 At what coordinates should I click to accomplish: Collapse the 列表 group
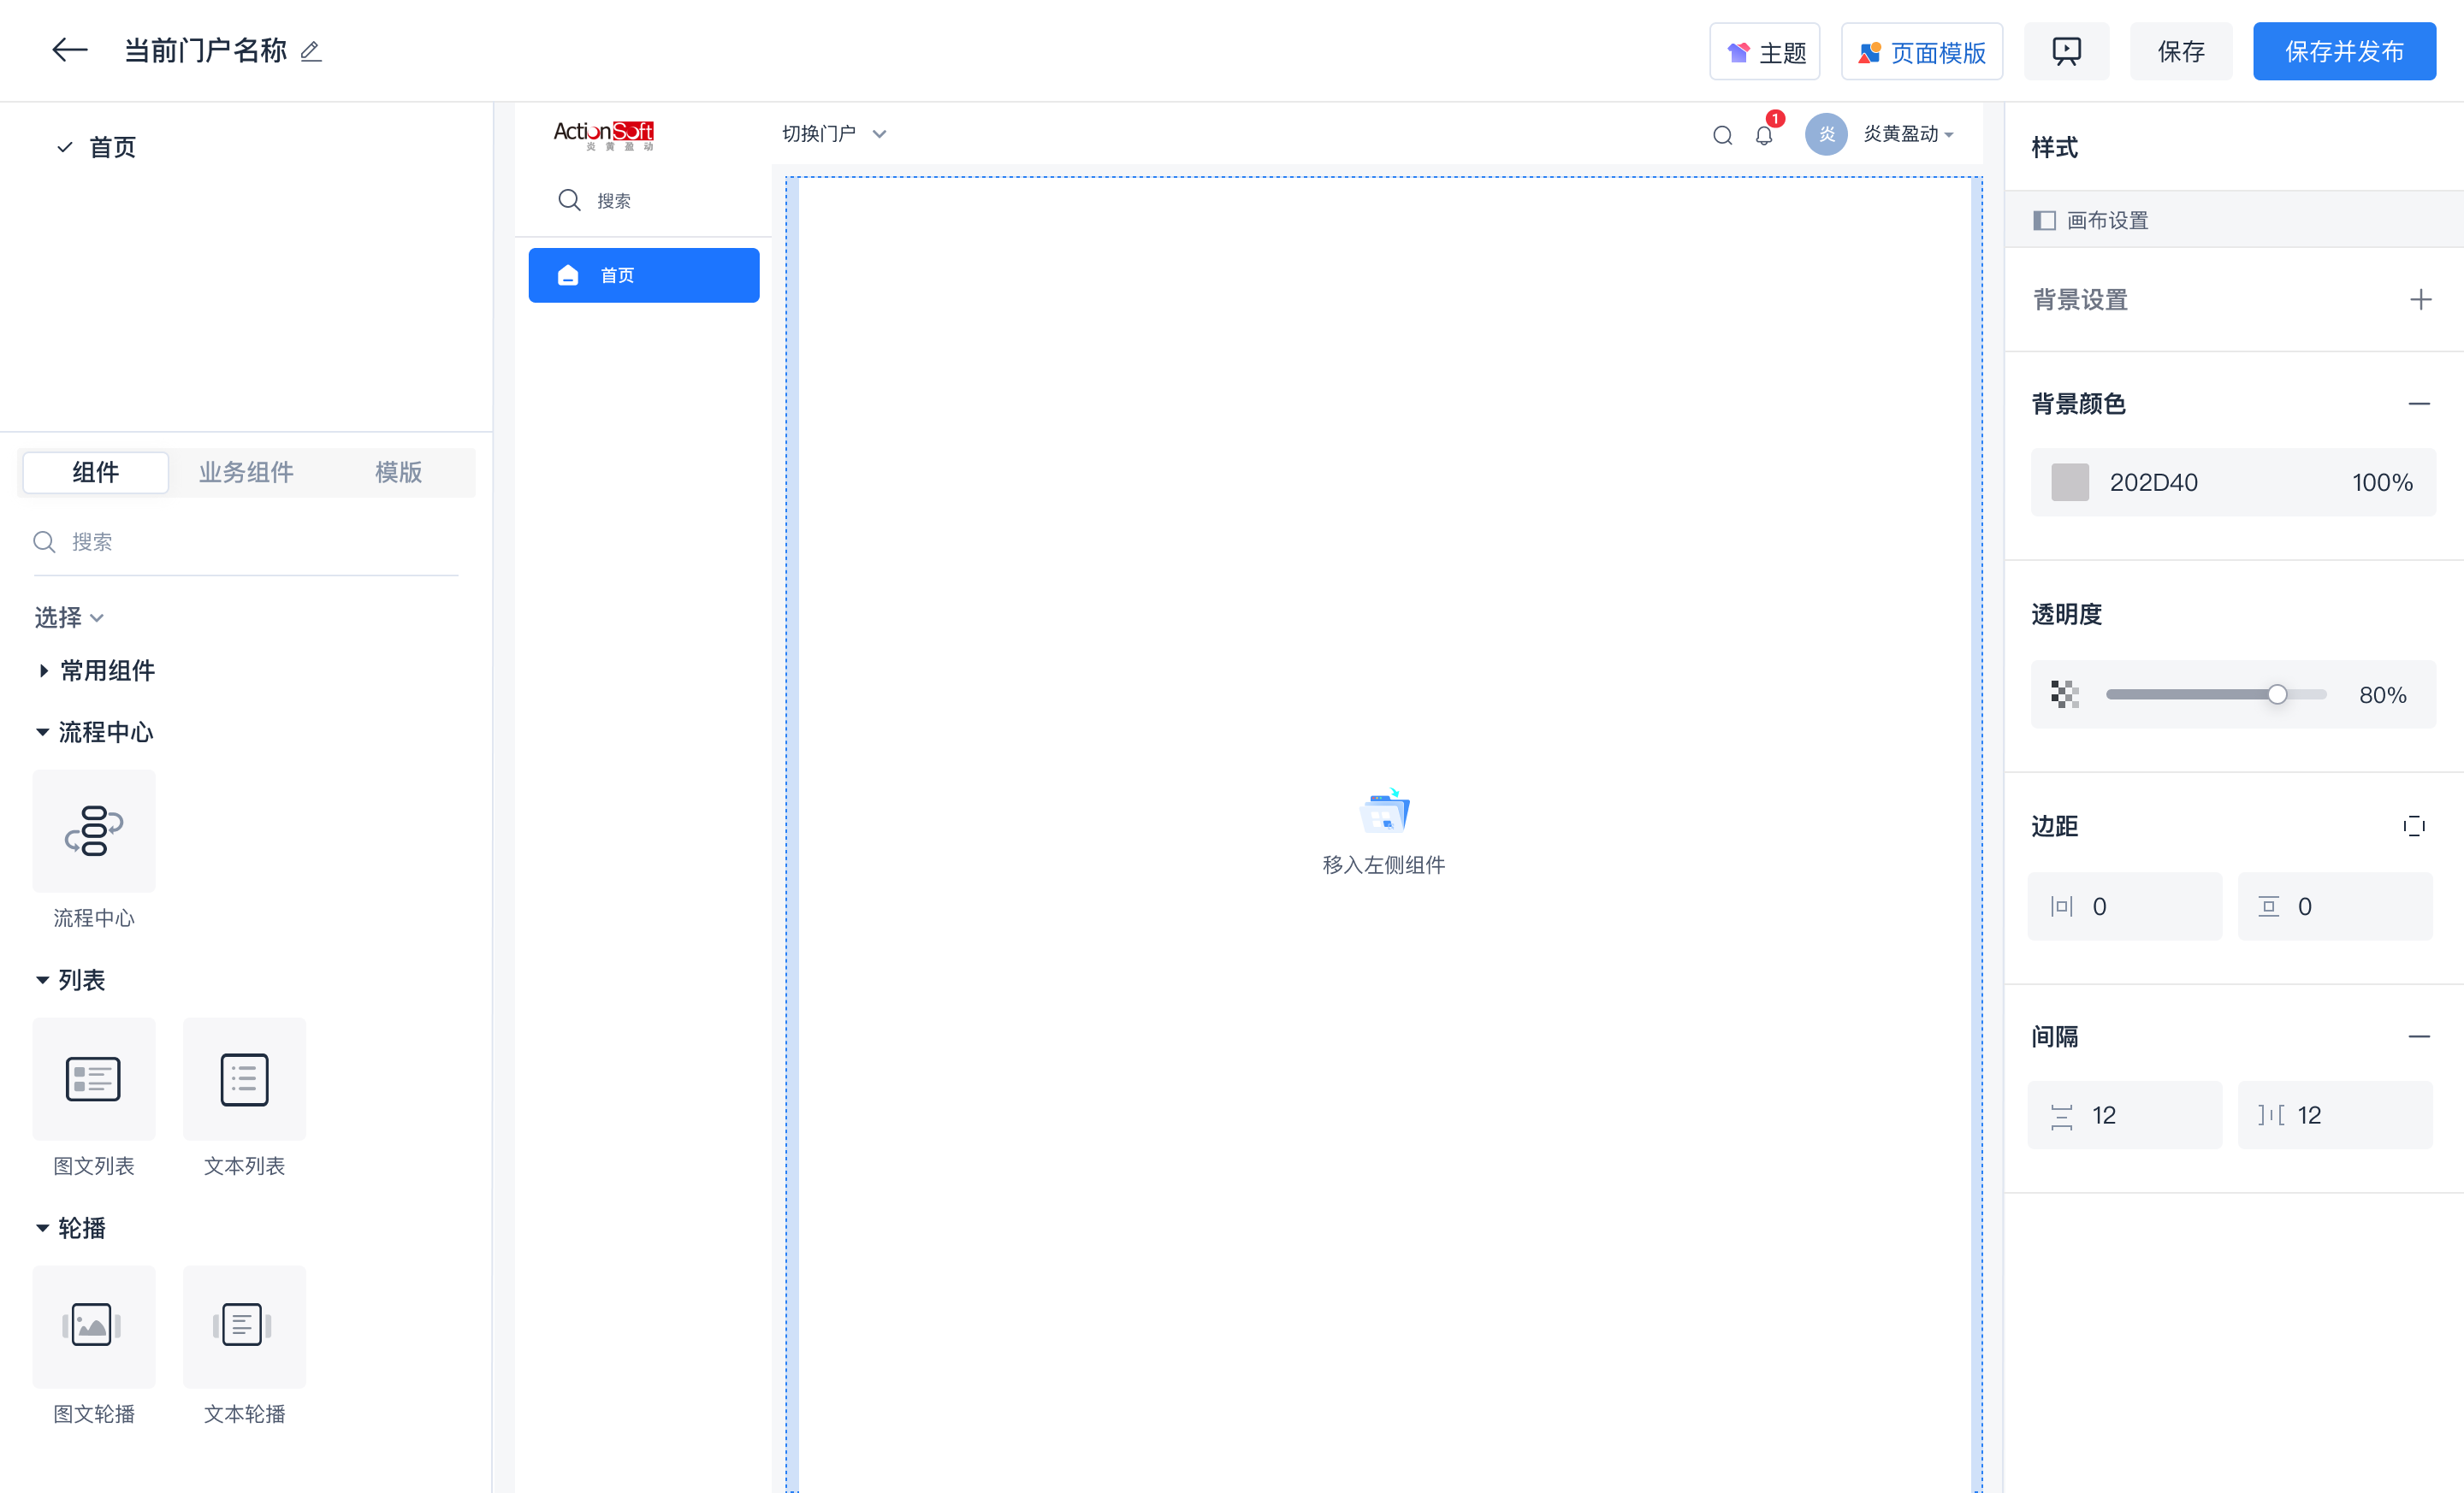pos(71,980)
